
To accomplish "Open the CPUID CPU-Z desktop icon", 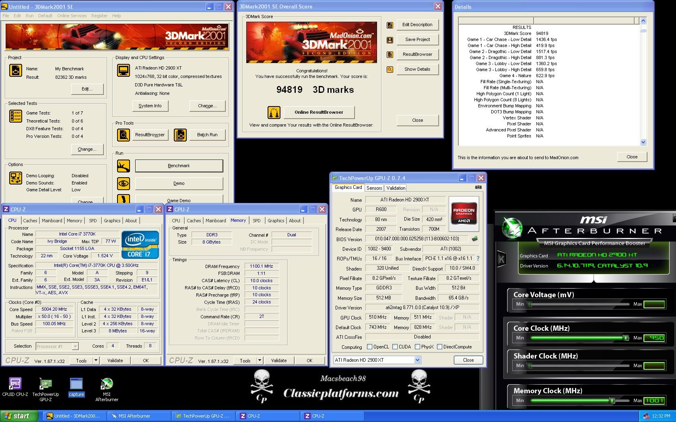I will point(15,387).
